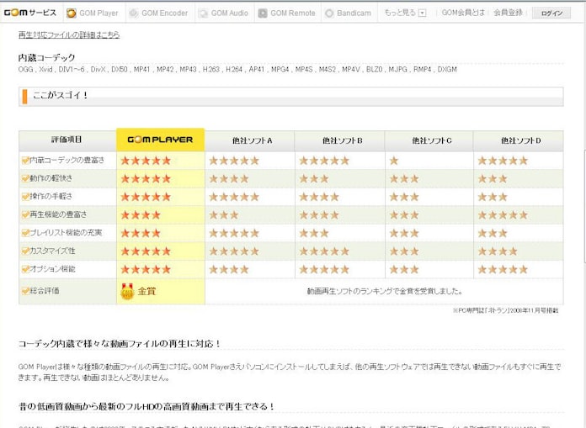
Task: Click checkmark next to 動作の軽快さ
Action: tap(25, 178)
